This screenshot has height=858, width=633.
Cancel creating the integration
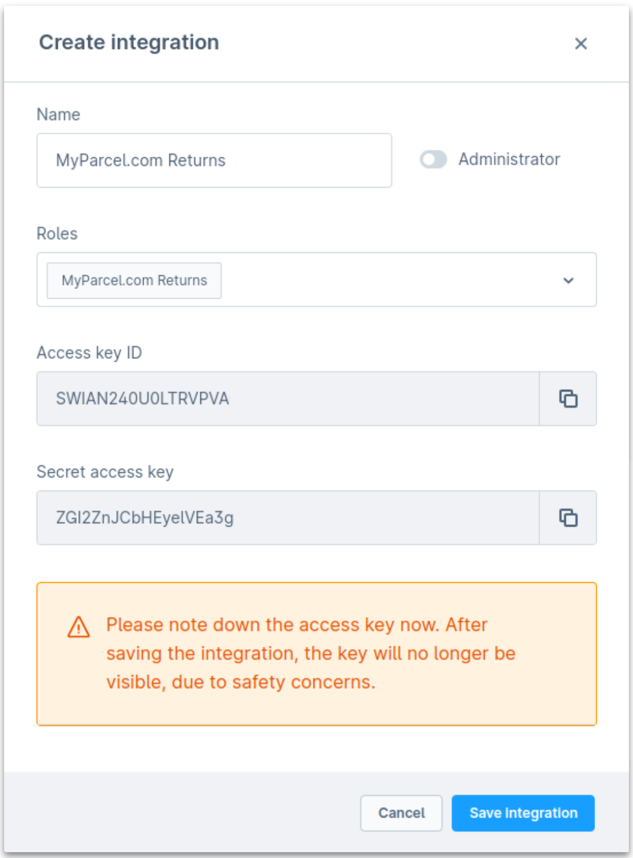coord(401,812)
